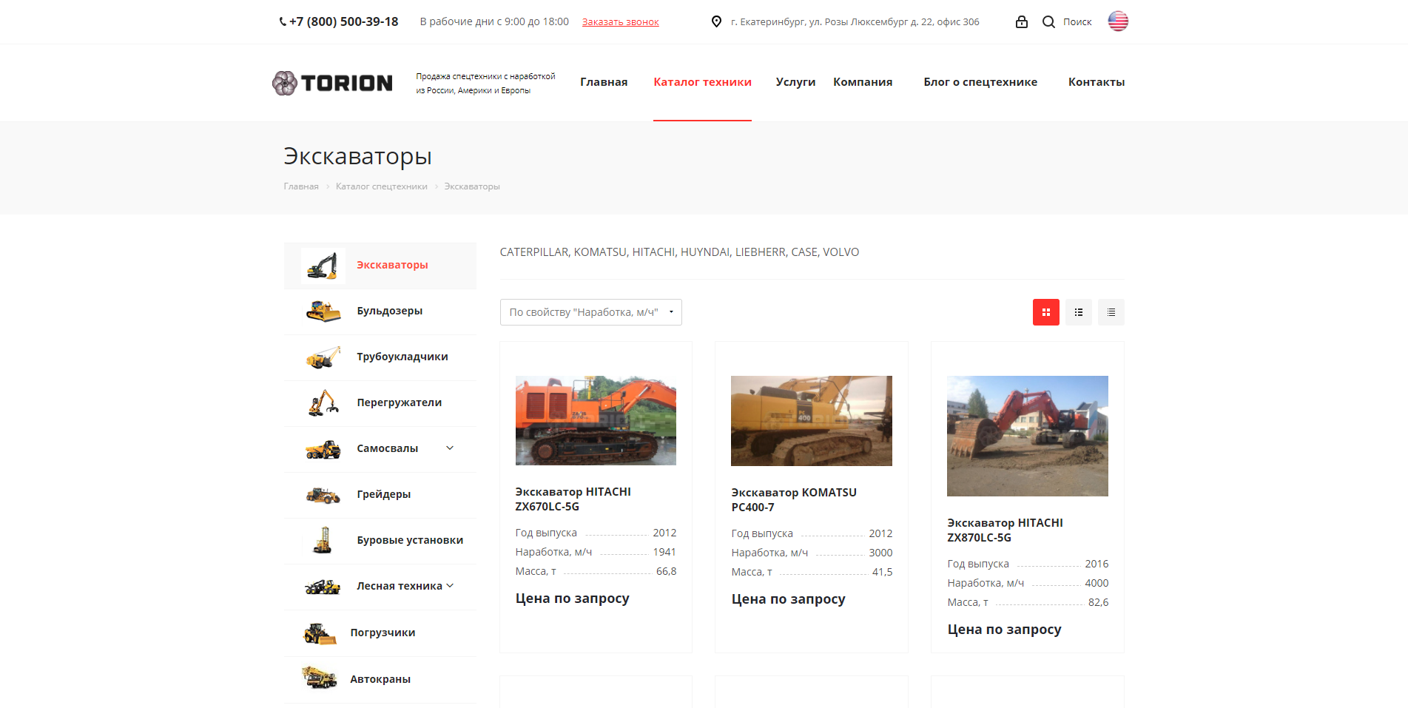Click Цена по запросу under HITACHI ZX670LC-5G
This screenshot has height=708, width=1408.
point(573,599)
